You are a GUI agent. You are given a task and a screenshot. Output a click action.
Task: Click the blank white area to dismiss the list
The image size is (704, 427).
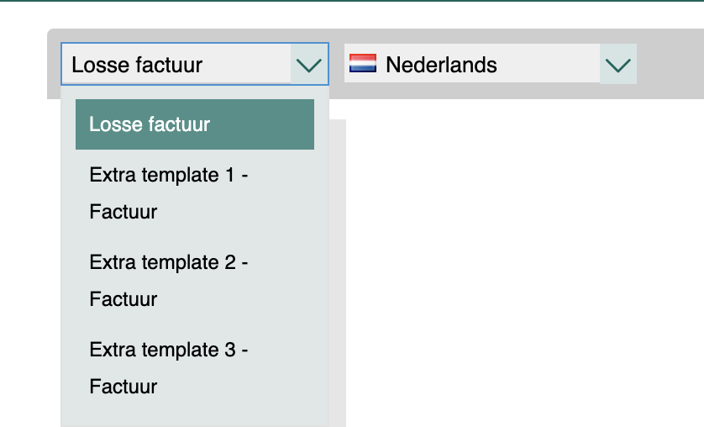[525, 262]
